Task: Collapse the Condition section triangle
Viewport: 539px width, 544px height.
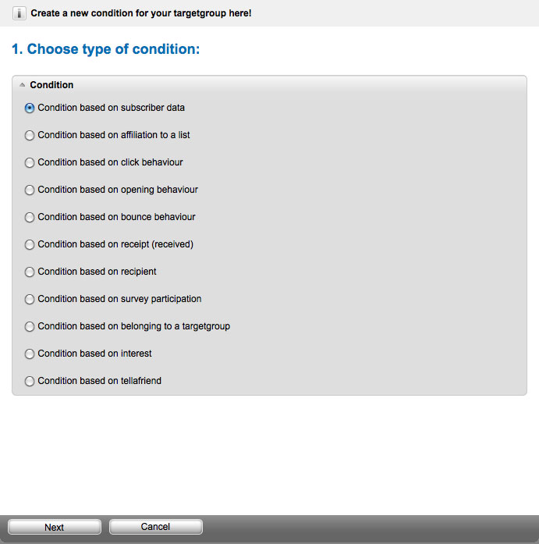Action: (x=22, y=84)
